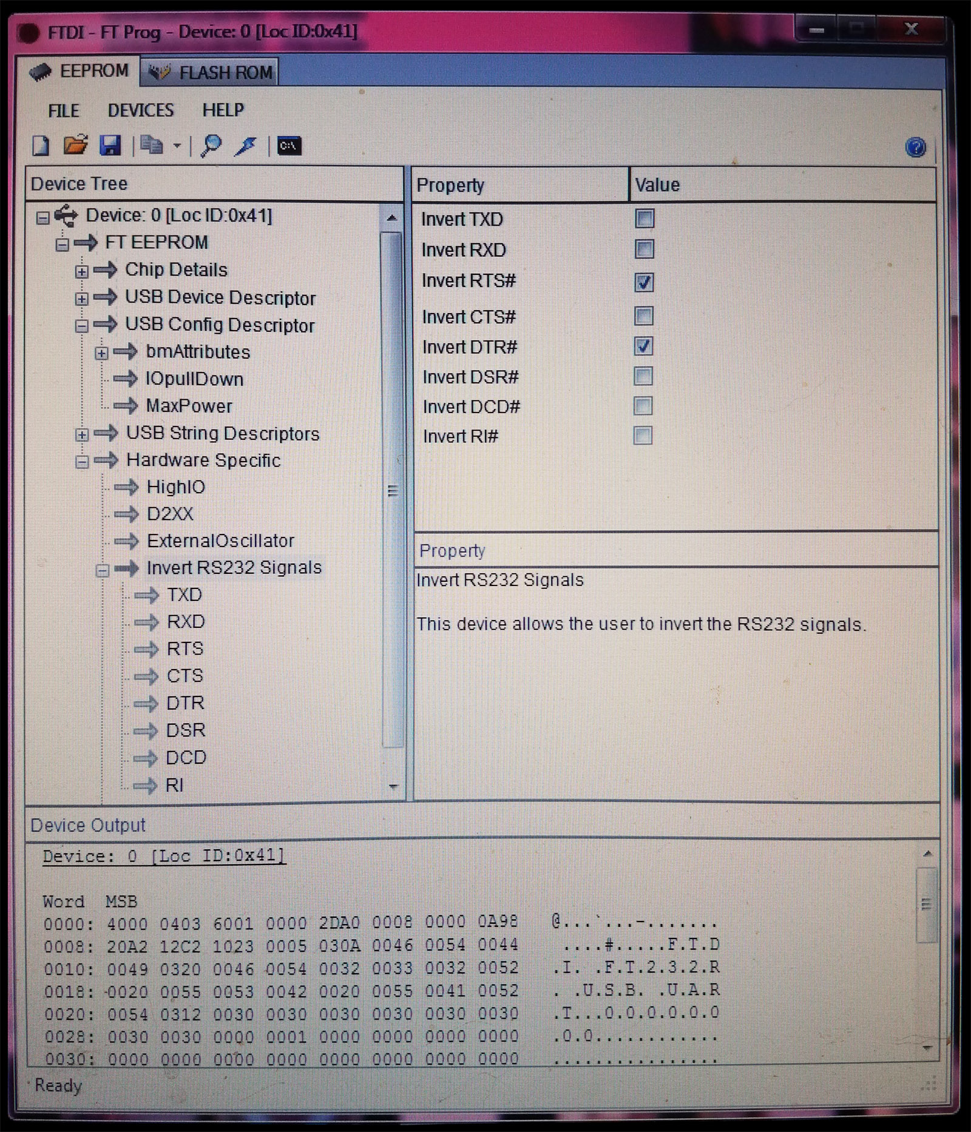Screen dimensions: 971x1132
Task: Select IOpullDown in the device tree
Action: 194,379
